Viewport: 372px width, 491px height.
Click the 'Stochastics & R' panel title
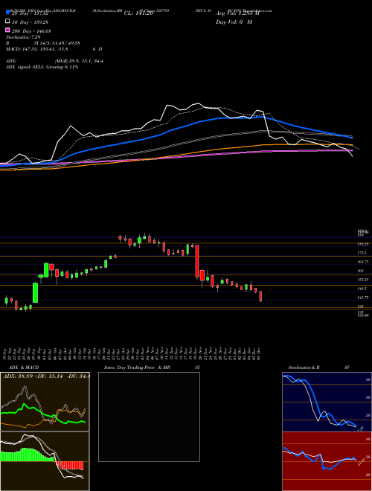pyautogui.click(x=305, y=368)
